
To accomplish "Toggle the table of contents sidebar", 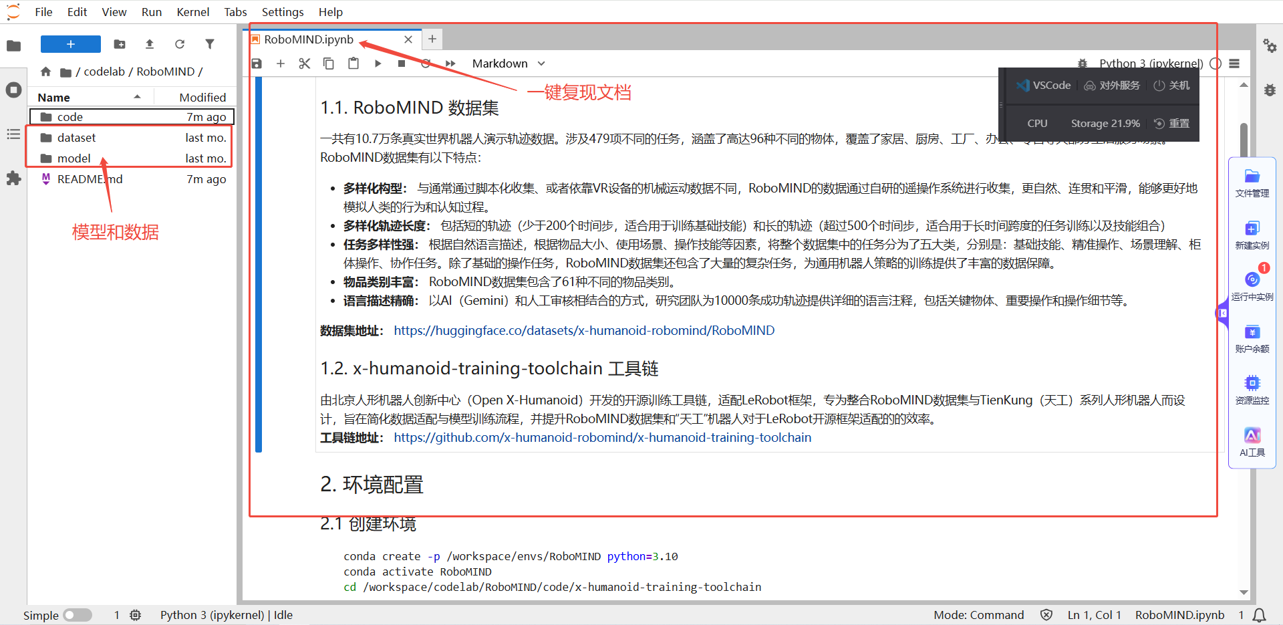I will point(13,134).
